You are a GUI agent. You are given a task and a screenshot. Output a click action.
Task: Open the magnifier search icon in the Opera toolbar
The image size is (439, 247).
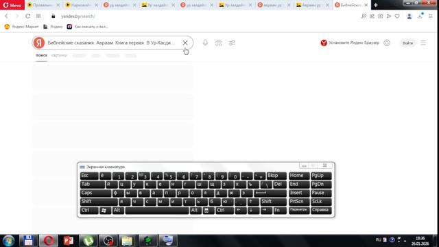click(x=364, y=16)
